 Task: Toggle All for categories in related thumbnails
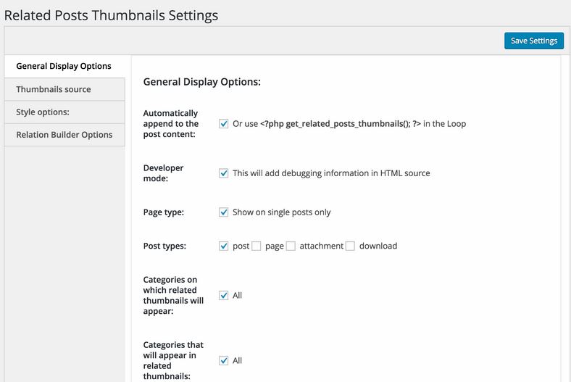(224, 360)
